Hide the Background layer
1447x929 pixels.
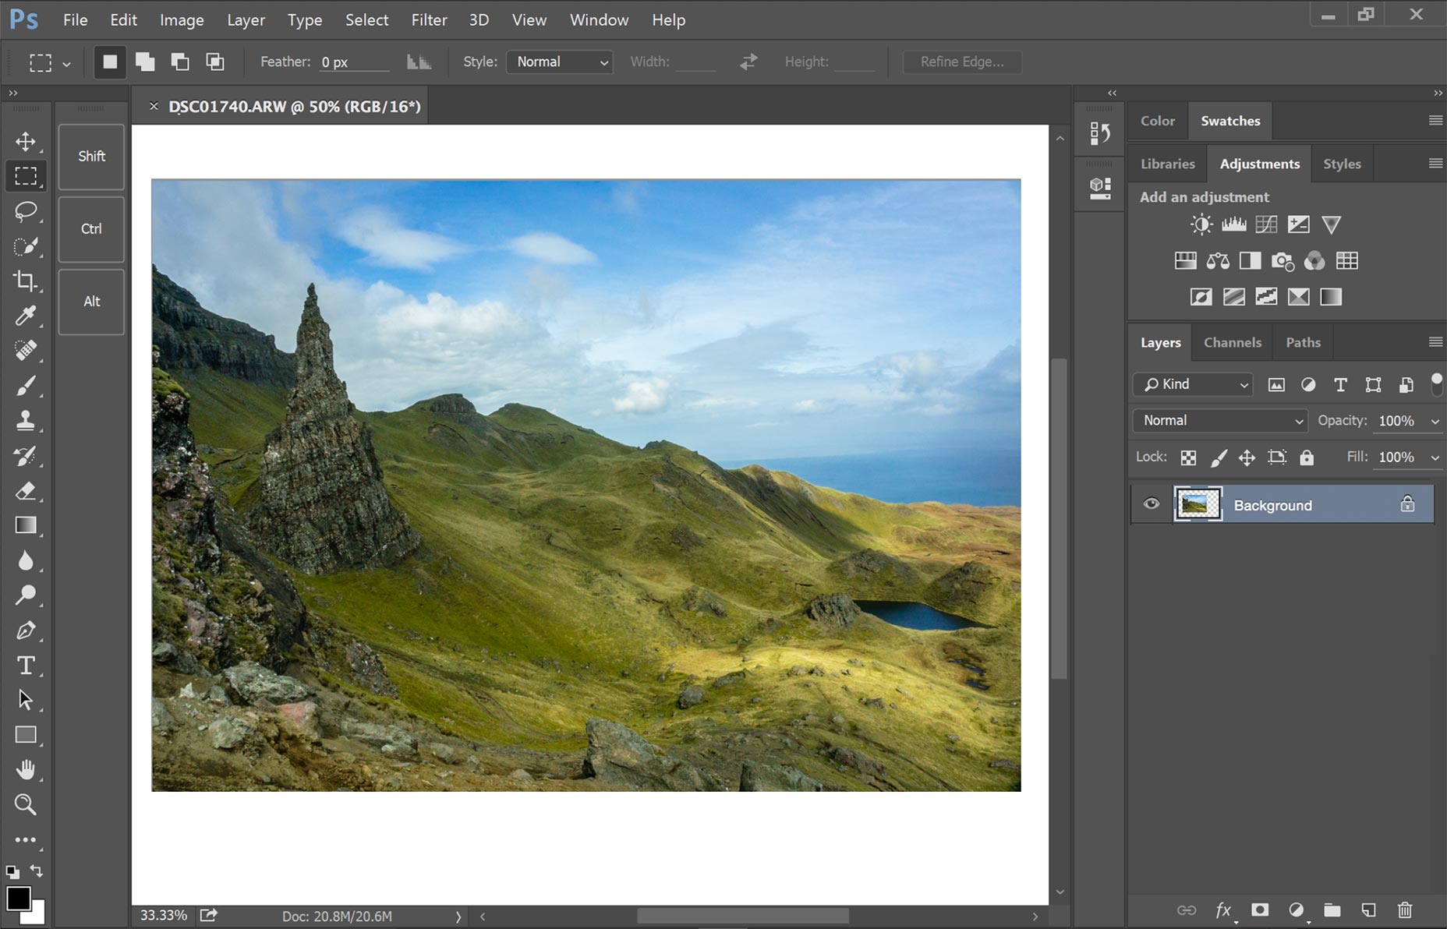pyautogui.click(x=1151, y=504)
